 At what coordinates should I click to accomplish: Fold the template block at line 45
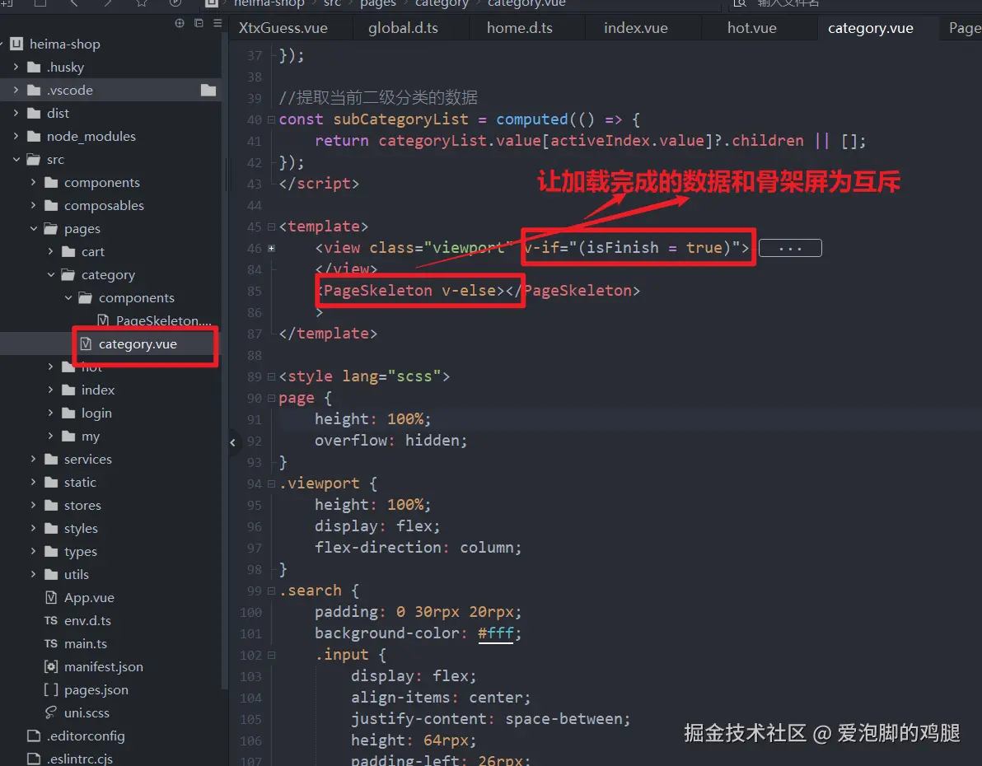[271, 227]
